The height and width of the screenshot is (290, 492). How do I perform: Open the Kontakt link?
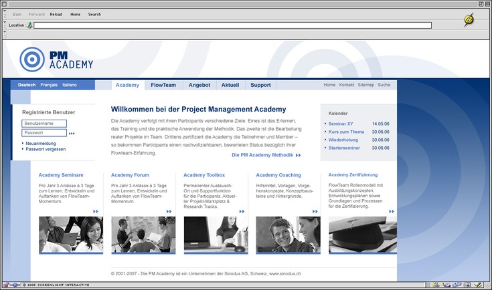tap(347, 85)
